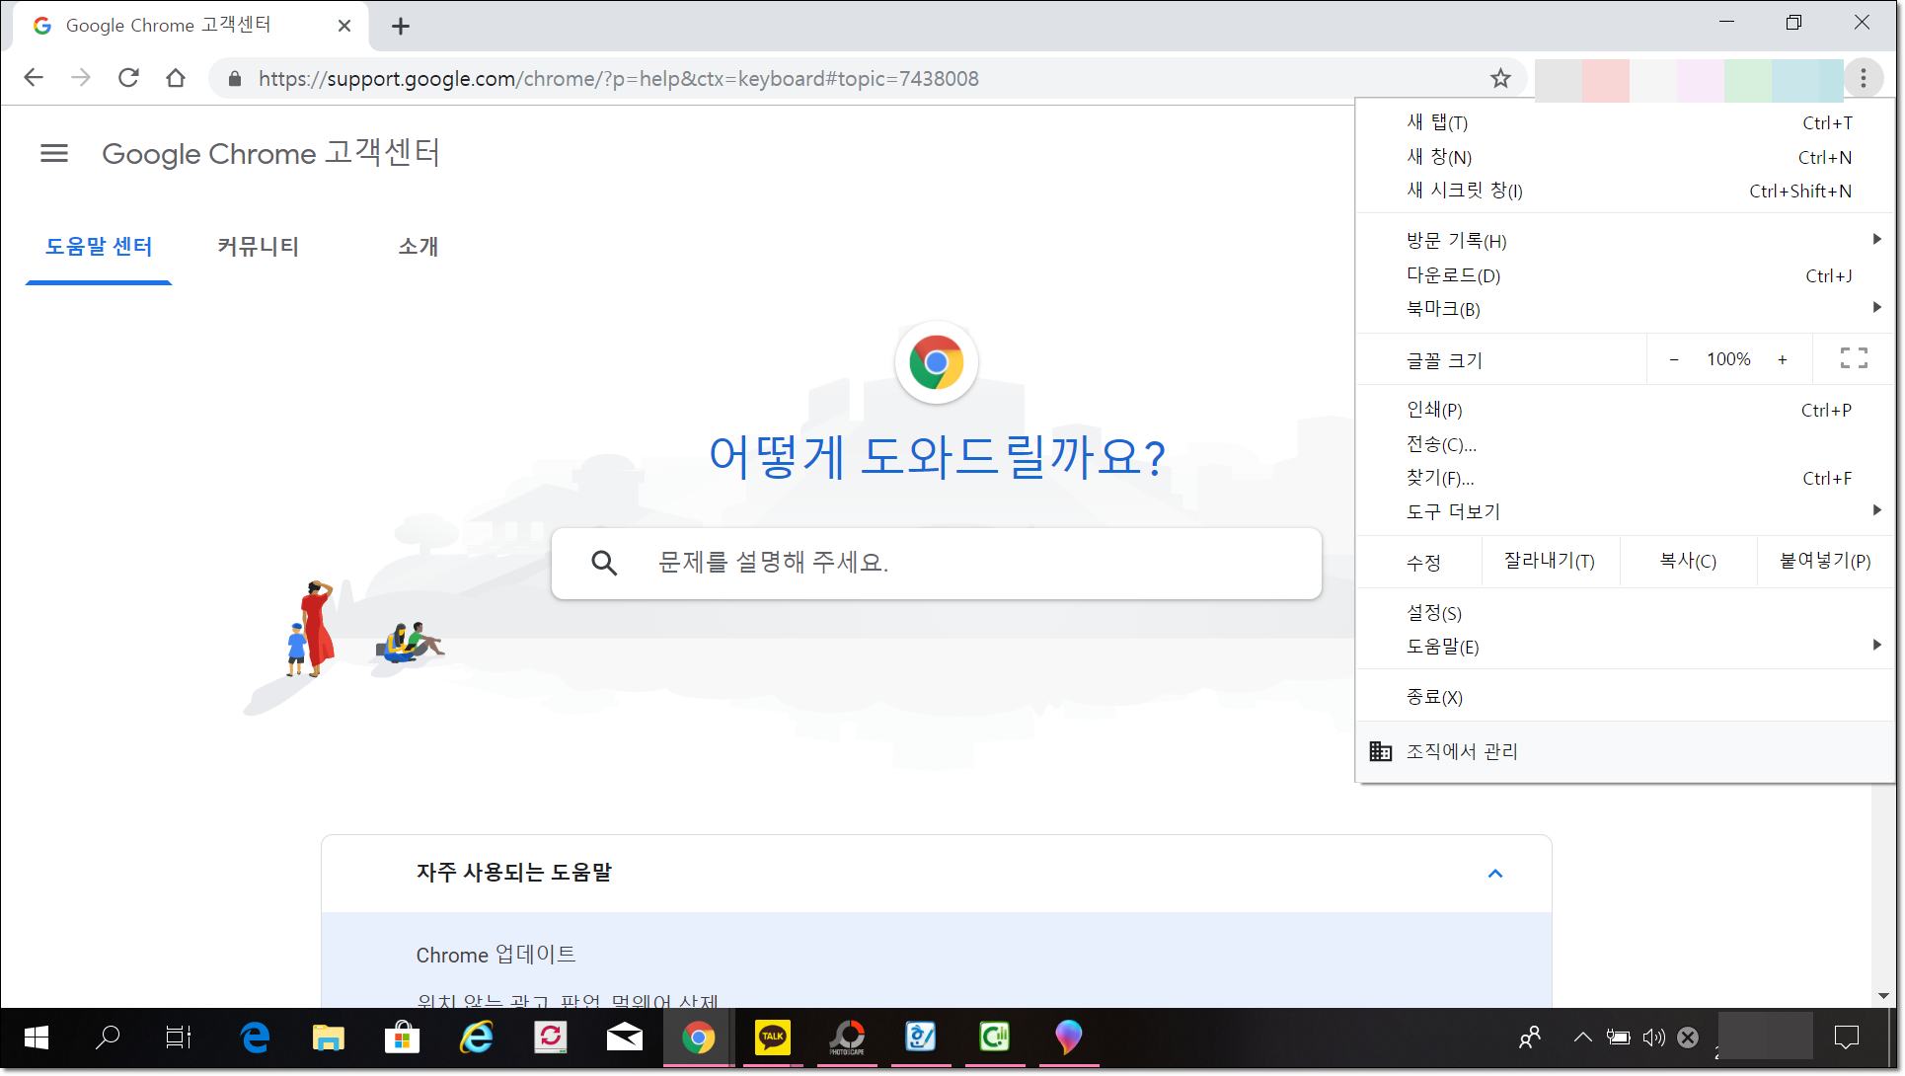Click the fullscreen icon in zoom row
Viewport: 1905px width, 1076px height.
tap(1853, 358)
